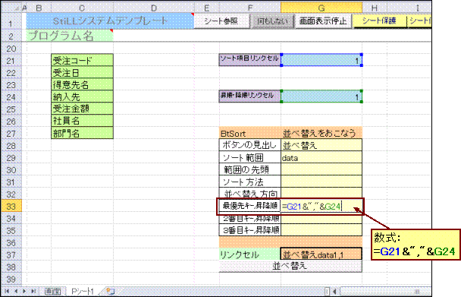Select the Pシート1 sheet tab
The height and width of the screenshot is (297, 461).
tap(83, 292)
